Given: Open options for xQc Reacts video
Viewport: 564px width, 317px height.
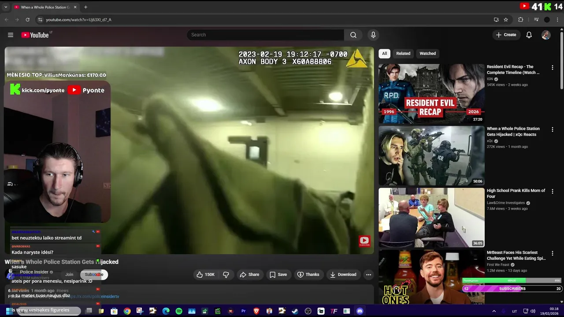Looking at the screenshot, I should (x=552, y=129).
